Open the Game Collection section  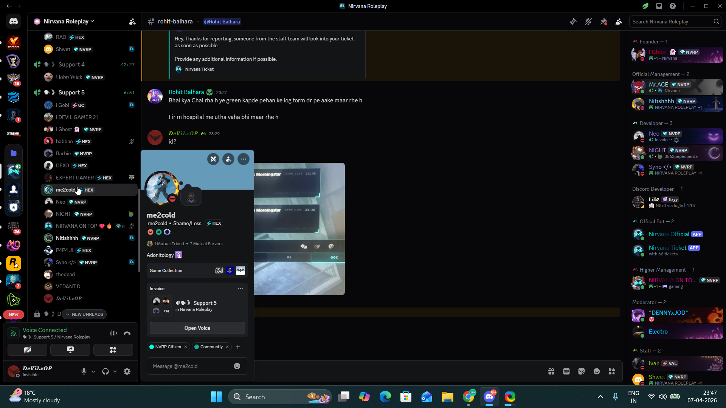[197, 270]
